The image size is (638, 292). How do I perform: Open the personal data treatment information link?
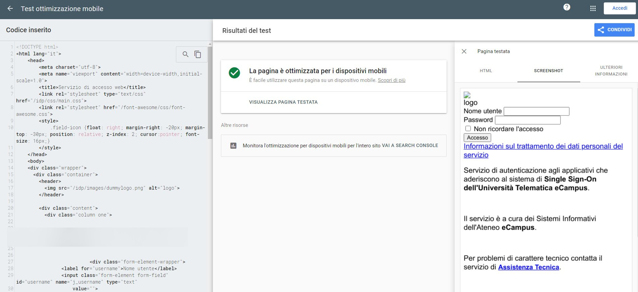click(543, 151)
